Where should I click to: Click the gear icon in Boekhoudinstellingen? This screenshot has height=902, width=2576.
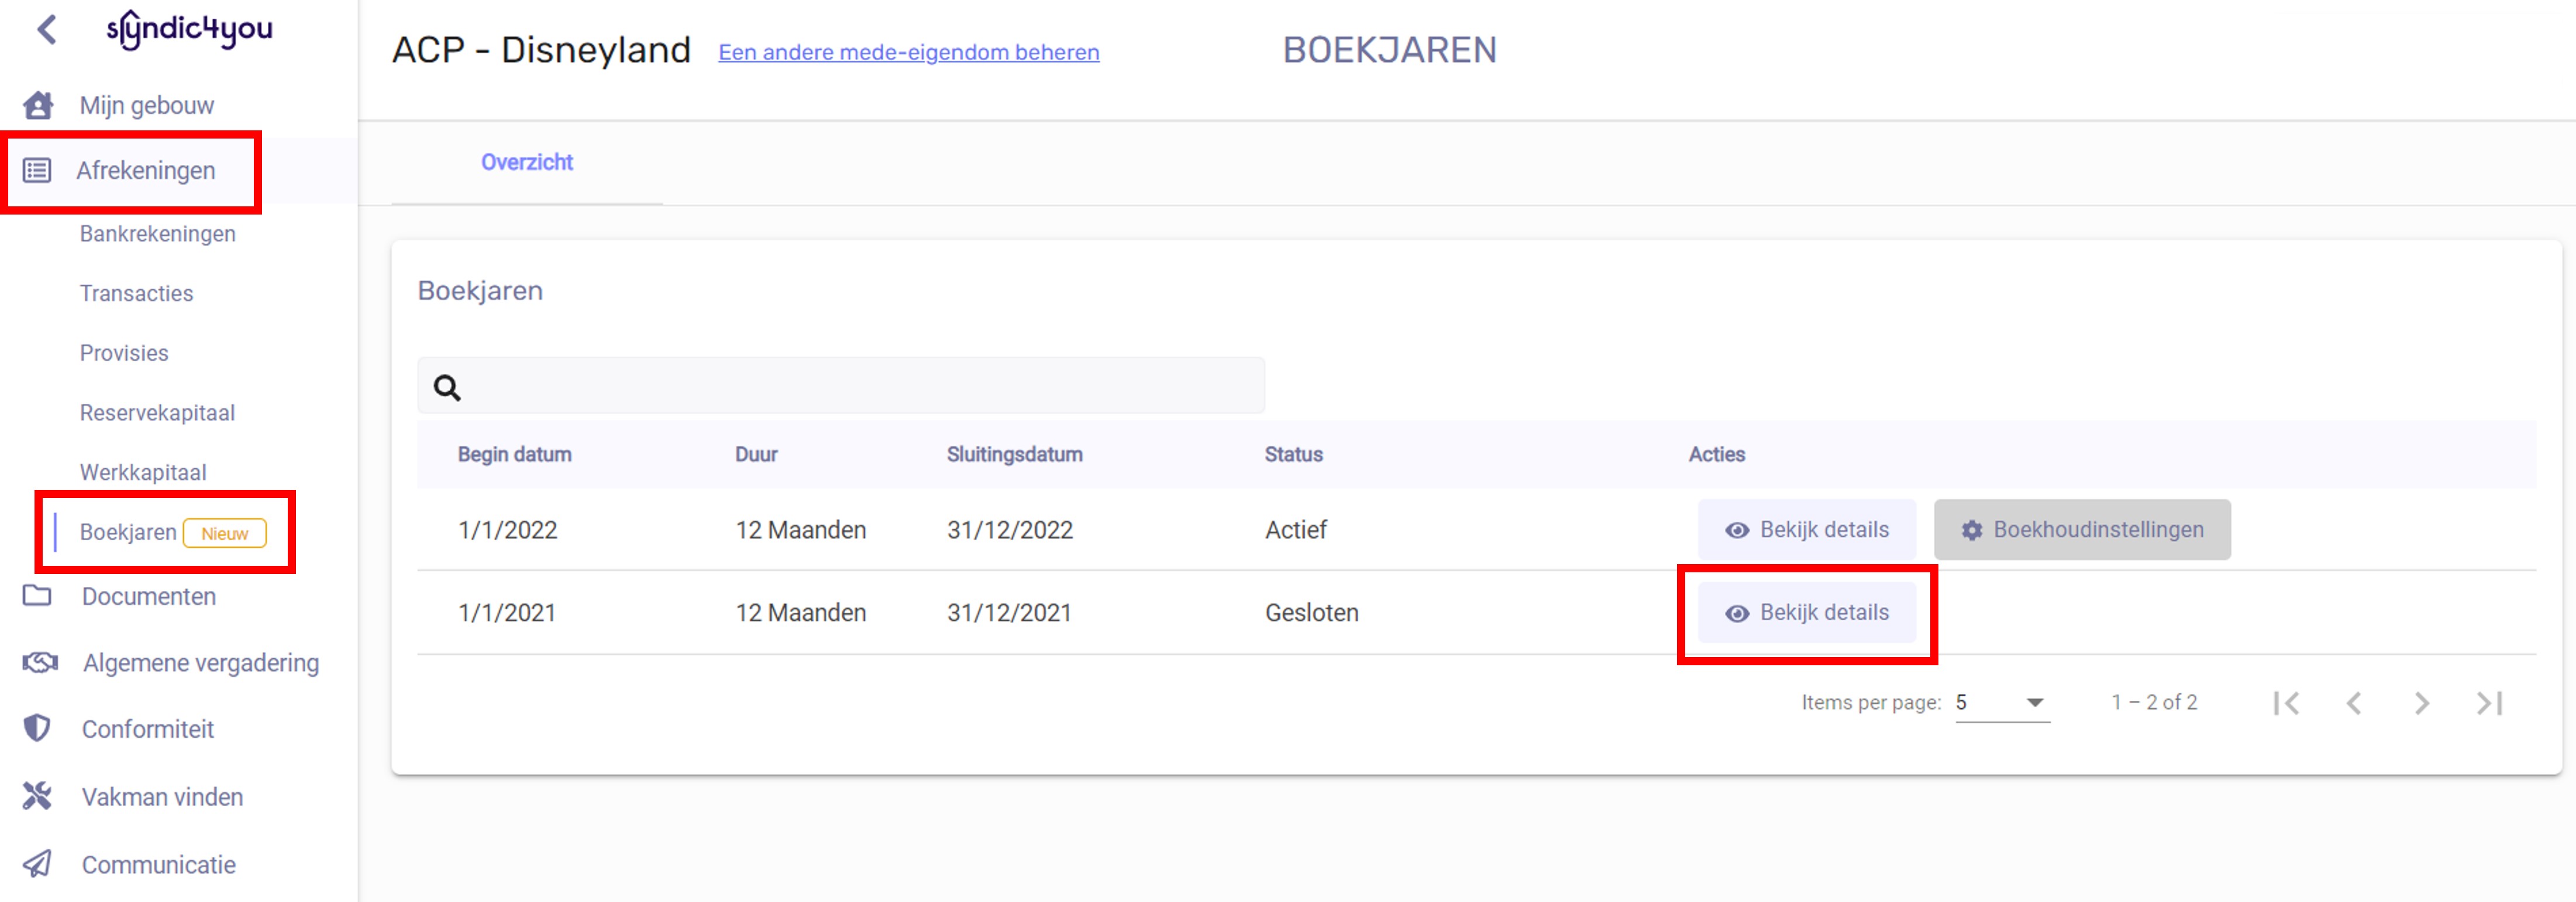coord(1972,530)
